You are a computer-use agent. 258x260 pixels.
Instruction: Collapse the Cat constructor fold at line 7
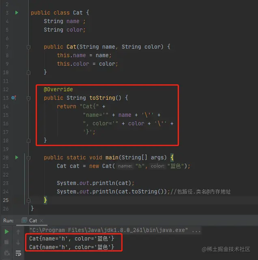(28, 47)
